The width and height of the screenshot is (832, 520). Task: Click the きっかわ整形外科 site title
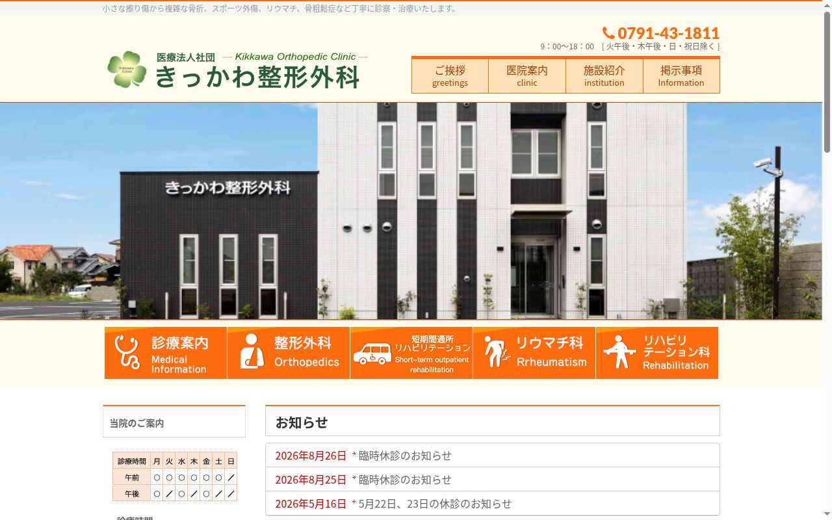tap(257, 77)
